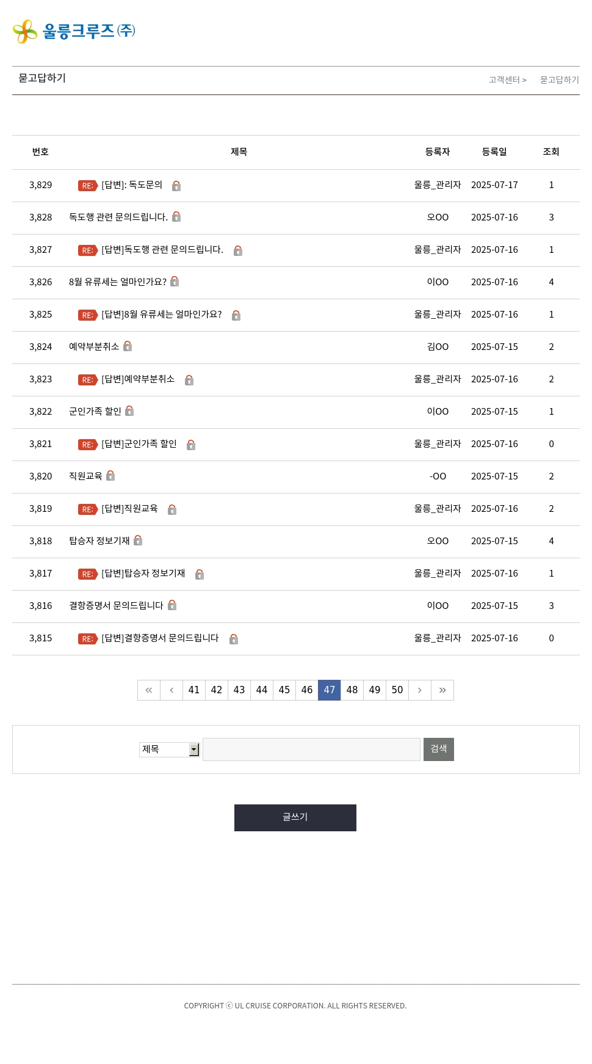This screenshot has width=592, height=1064.
Task: Click the 글쓰기 write button
Action: pos(295,818)
